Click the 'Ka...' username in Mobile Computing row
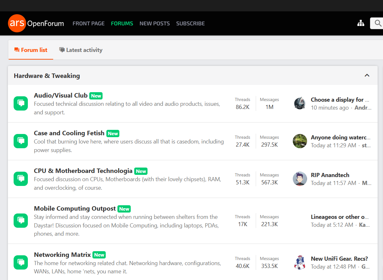The height and width of the screenshot is (280, 383). [x=365, y=225]
